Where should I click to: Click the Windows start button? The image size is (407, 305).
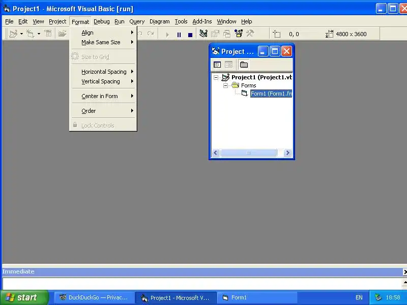(24, 297)
